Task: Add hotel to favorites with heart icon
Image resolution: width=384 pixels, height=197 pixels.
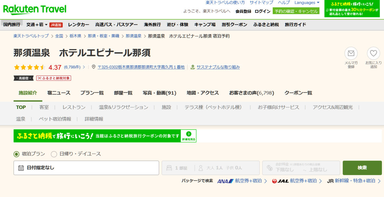Action: tap(373, 53)
